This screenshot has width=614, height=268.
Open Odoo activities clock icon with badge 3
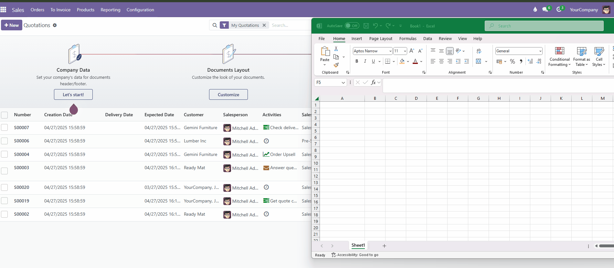coord(559,10)
